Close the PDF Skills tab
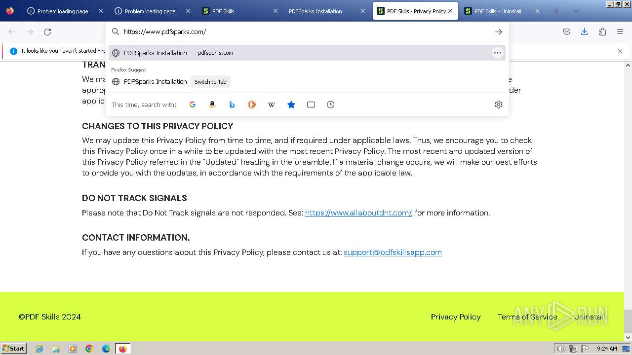 point(276,11)
